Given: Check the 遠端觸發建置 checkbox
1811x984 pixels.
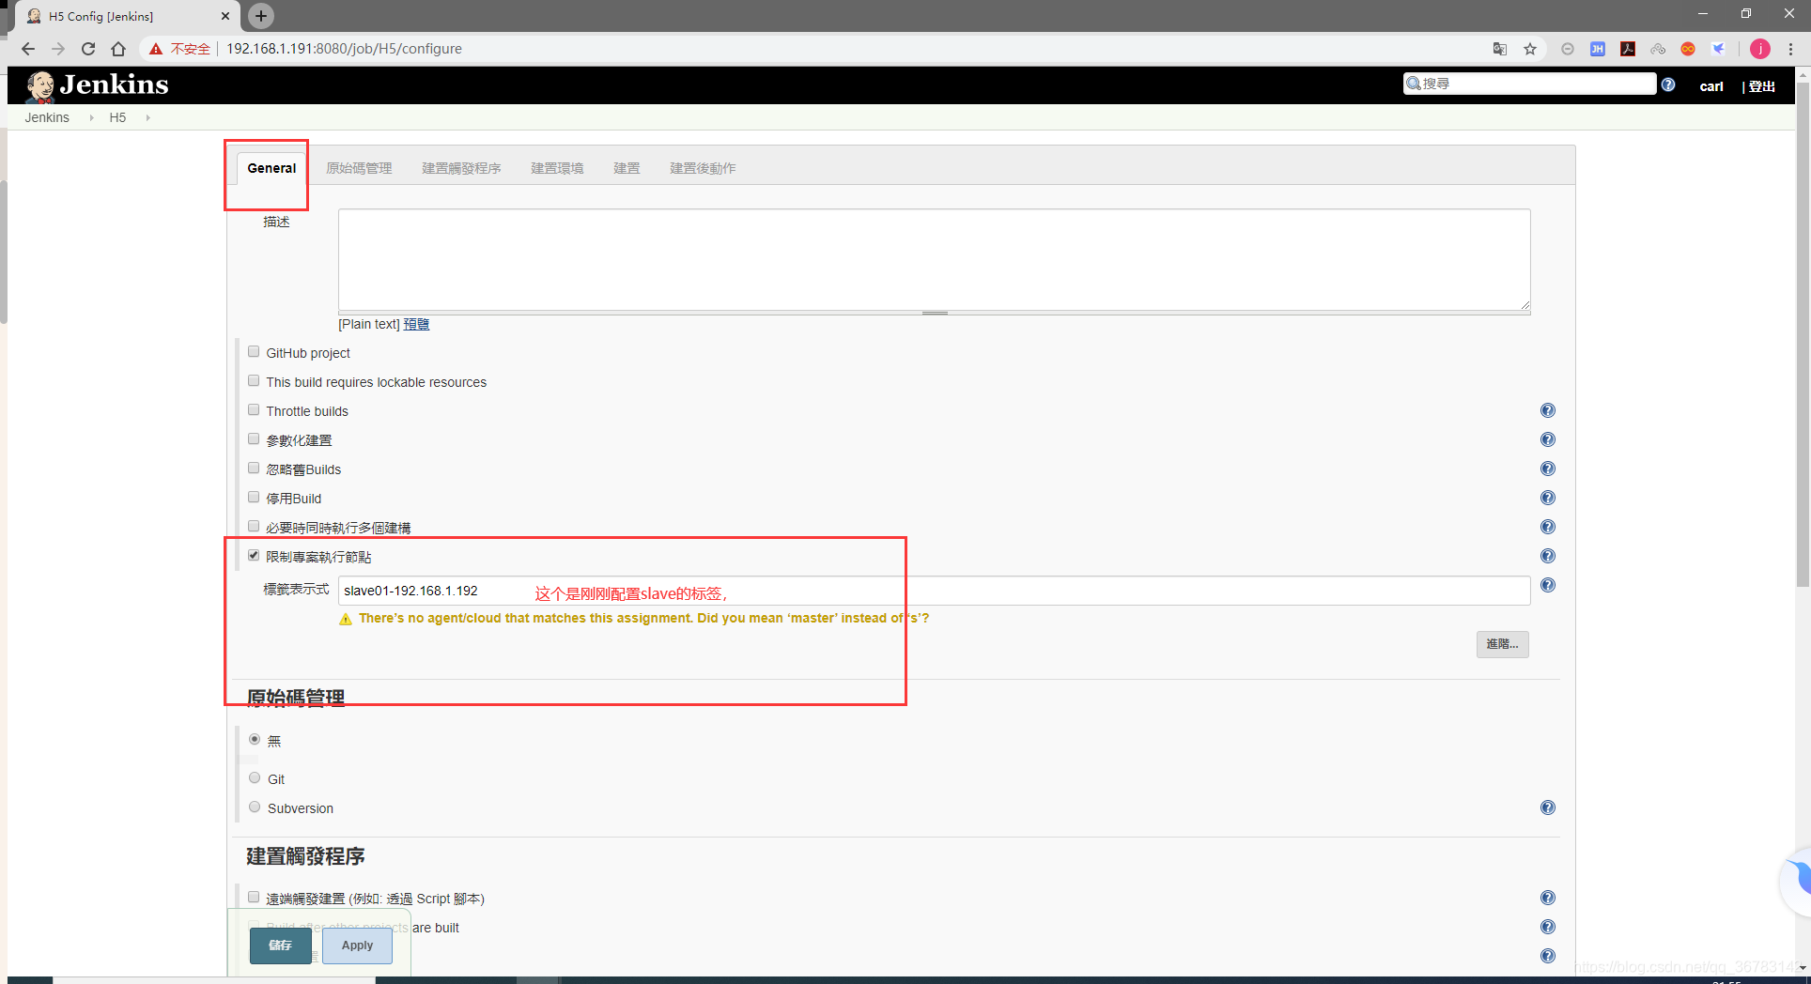Looking at the screenshot, I should pyautogui.click(x=254, y=898).
